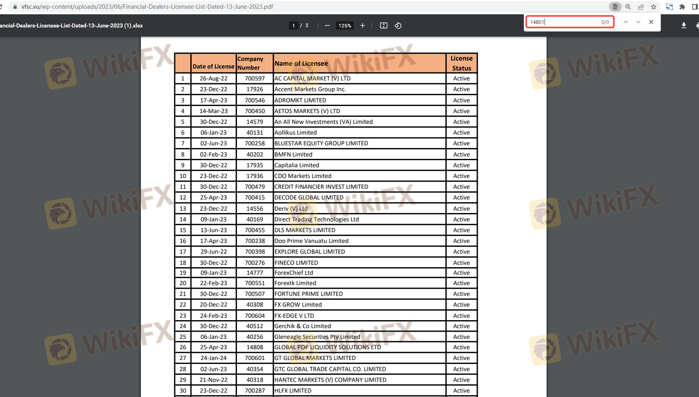Open the browser zoom magnifier icon
Image resolution: width=699 pixels, height=397 pixels.
(628, 7)
